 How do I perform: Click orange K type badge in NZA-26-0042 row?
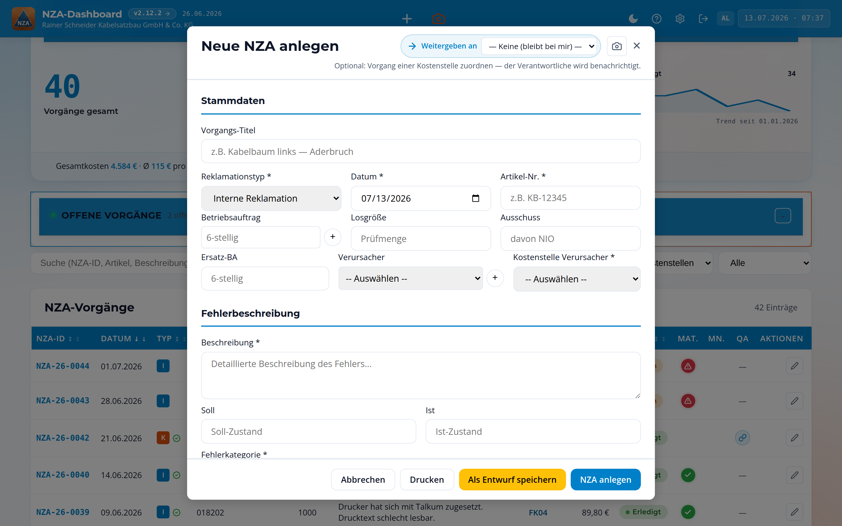point(163,438)
